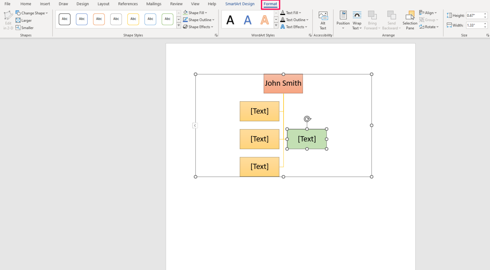This screenshot has width=490, height=270.
Task: Select the Edit in 2-D tool
Action: [x=8, y=19]
